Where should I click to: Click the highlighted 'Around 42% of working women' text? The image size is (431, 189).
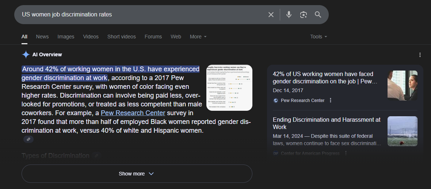[x=111, y=73]
